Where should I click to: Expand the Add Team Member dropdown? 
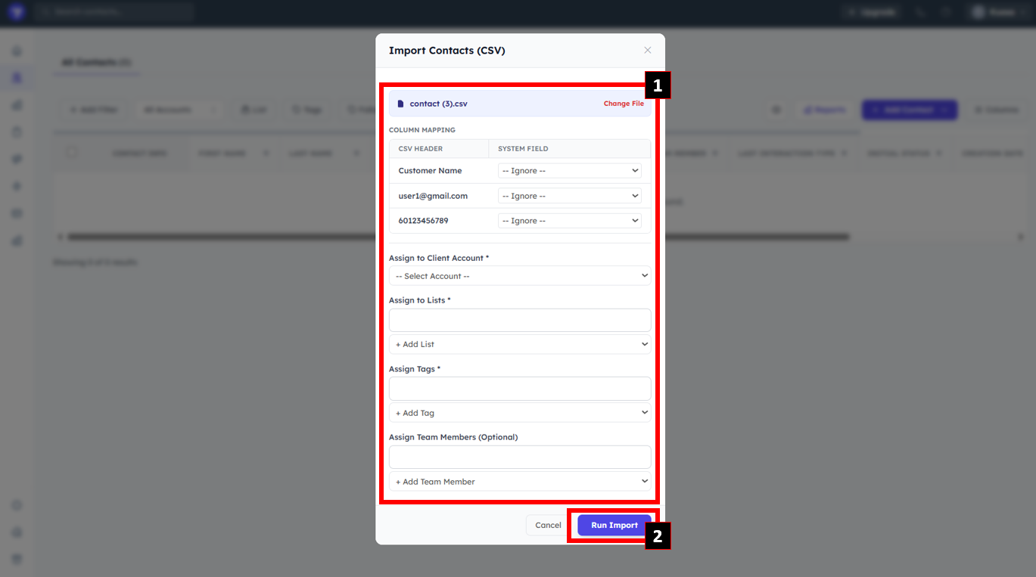coord(519,482)
